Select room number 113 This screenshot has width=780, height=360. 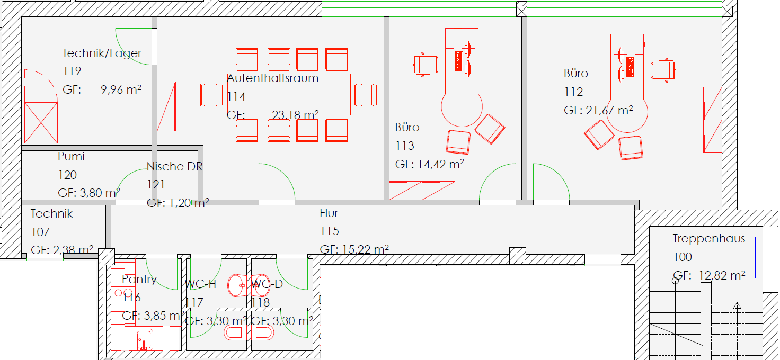click(x=405, y=146)
